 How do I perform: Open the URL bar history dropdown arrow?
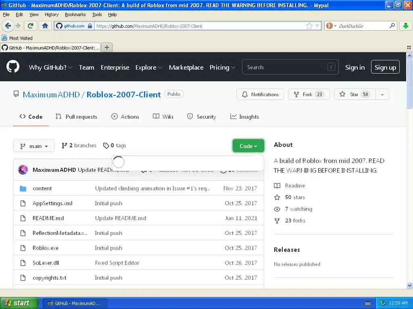(317, 26)
